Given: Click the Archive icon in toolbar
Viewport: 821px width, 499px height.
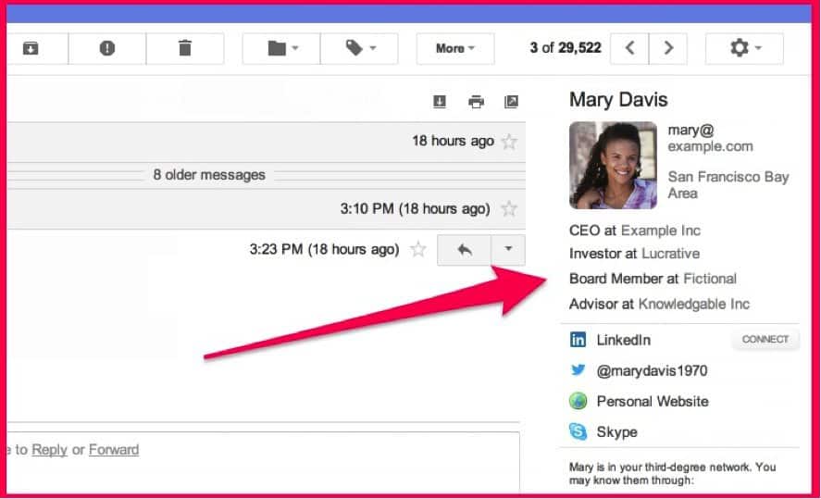Looking at the screenshot, I should pos(31,48).
